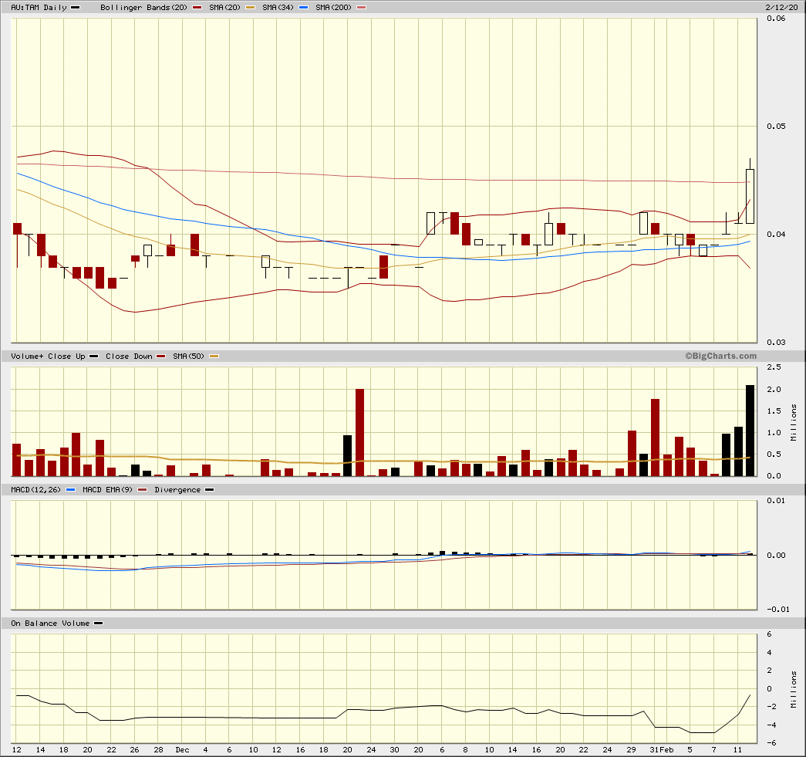806x757 pixels.
Task: Click the -0.01 MACD axis value
Action: (x=778, y=610)
